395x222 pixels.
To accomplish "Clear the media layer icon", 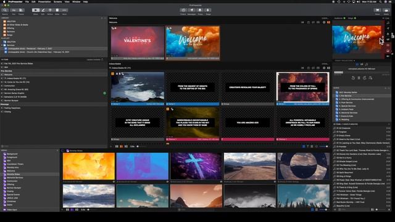I will point(388,51).
